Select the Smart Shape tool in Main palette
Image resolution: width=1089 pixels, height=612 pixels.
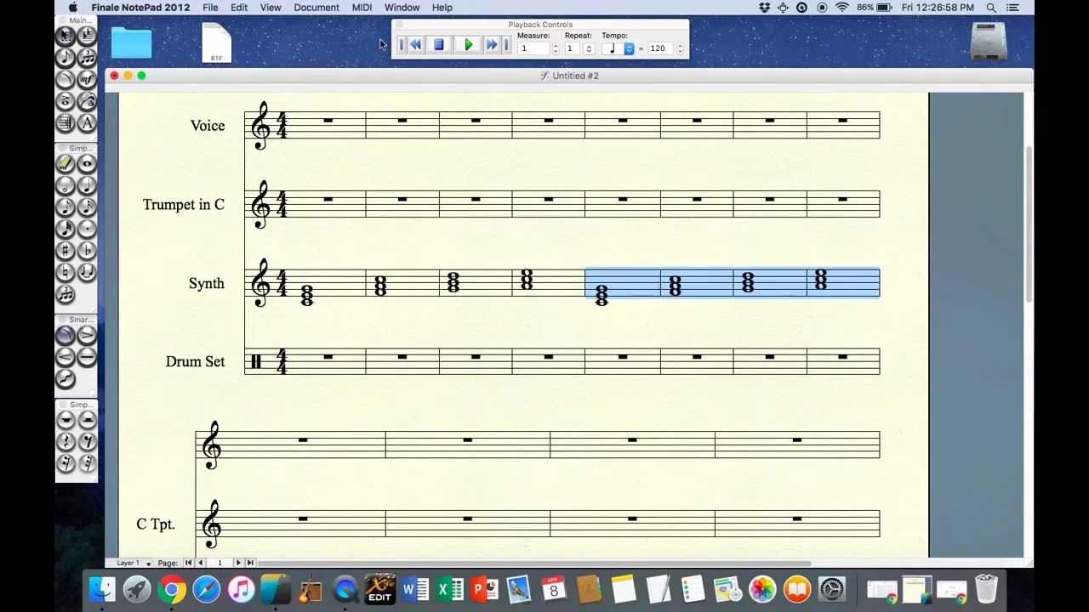pyautogui.click(x=66, y=80)
